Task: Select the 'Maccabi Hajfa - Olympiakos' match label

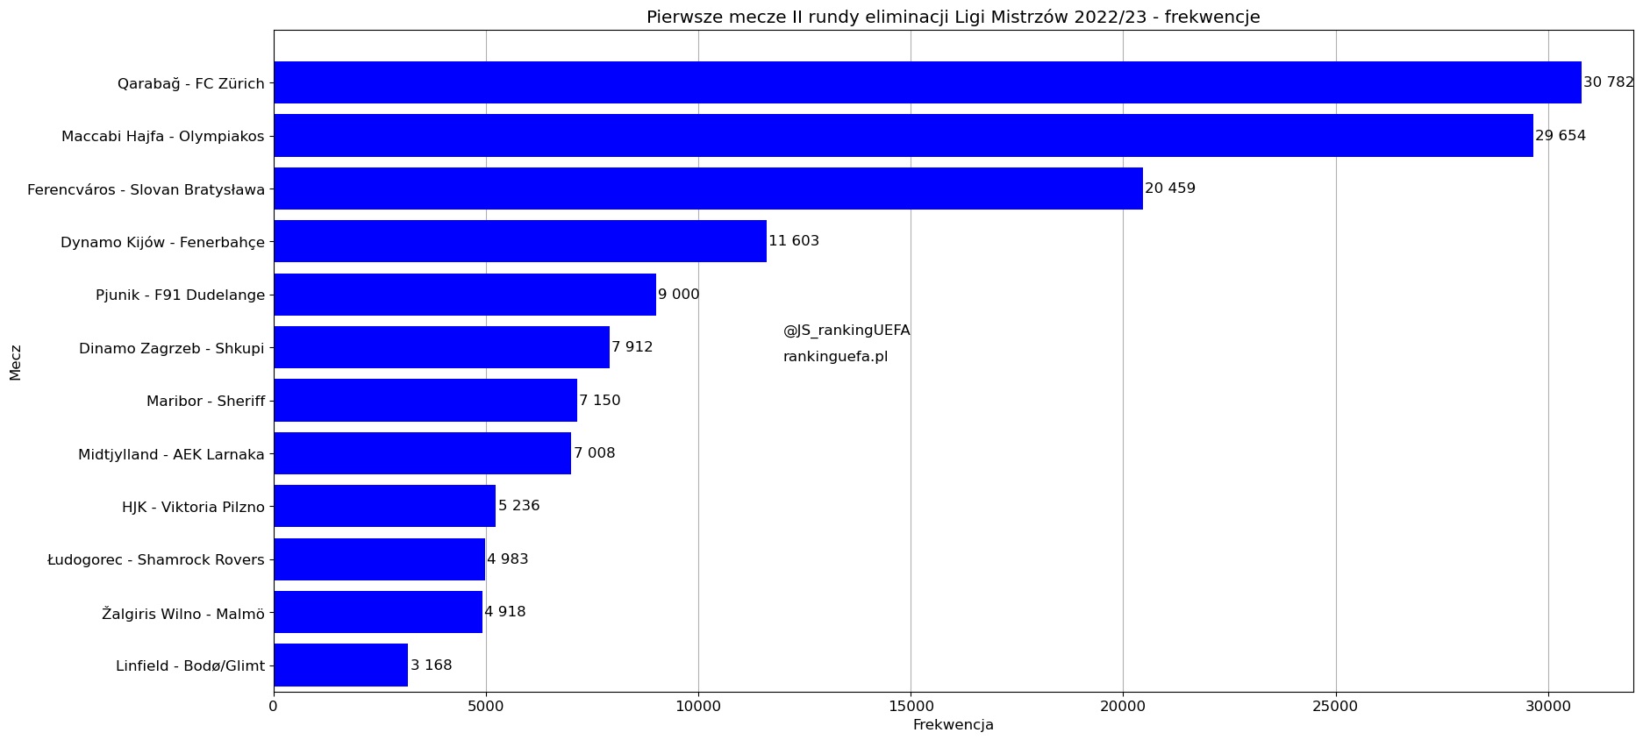Action: pyautogui.click(x=163, y=137)
